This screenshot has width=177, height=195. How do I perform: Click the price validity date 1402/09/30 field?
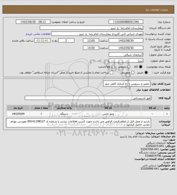click(126, 48)
